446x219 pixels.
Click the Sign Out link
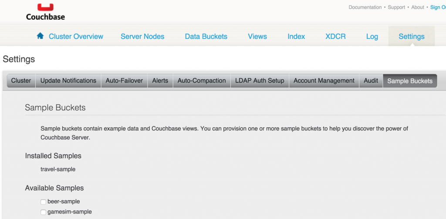pyautogui.click(x=438, y=7)
